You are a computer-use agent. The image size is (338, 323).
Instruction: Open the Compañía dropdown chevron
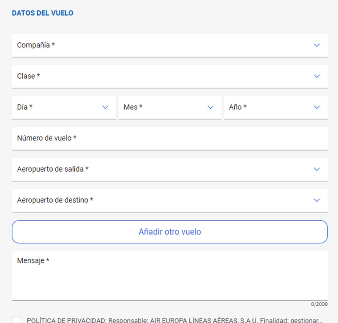pos(317,45)
